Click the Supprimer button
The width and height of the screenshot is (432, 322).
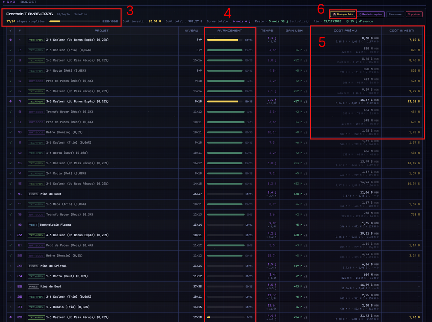click(414, 14)
